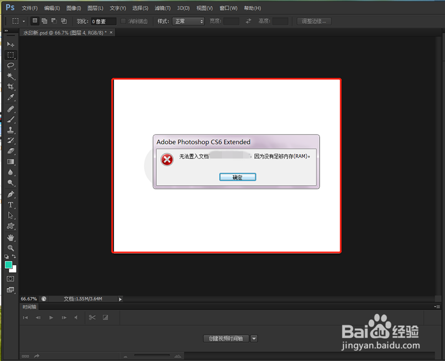Image resolution: width=445 pixels, height=361 pixels.
Task: Choose Intersect with Selection mode
Action: (x=64, y=21)
